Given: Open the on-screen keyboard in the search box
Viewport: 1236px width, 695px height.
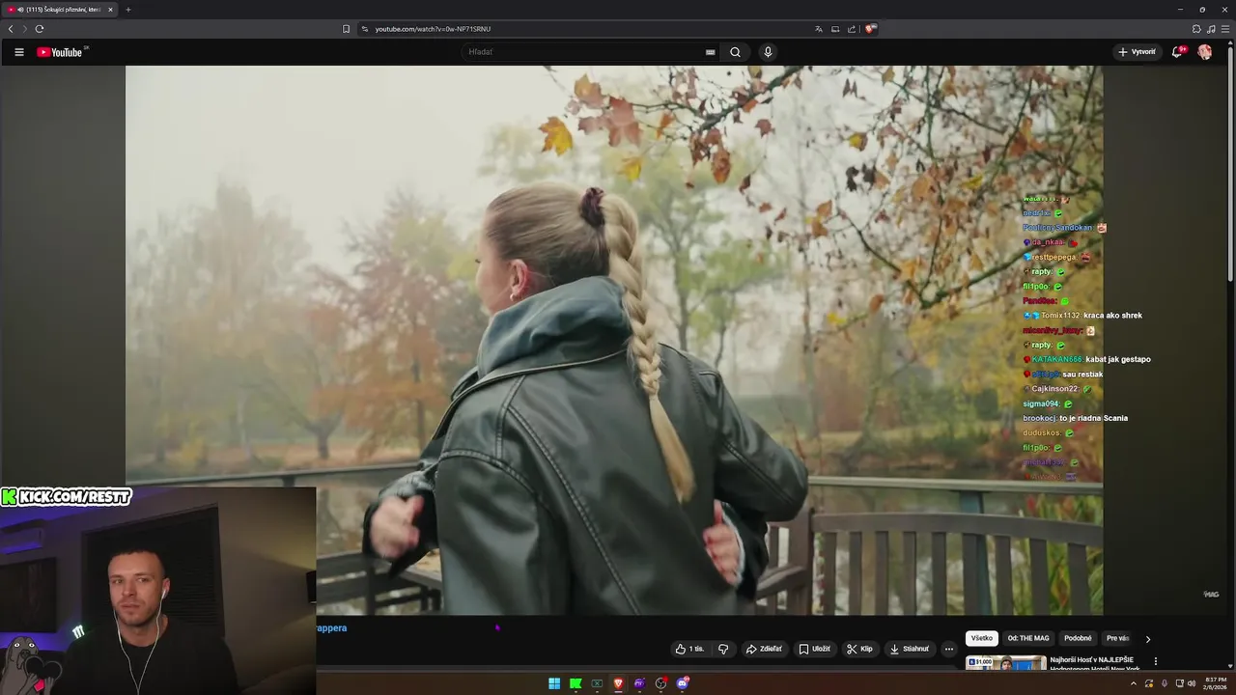Looking at the screenshot, I should (710, 52).
